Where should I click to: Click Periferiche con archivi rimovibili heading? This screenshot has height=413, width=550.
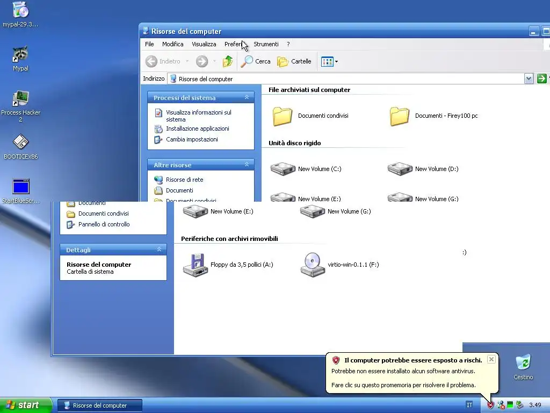tap(229, 239)
